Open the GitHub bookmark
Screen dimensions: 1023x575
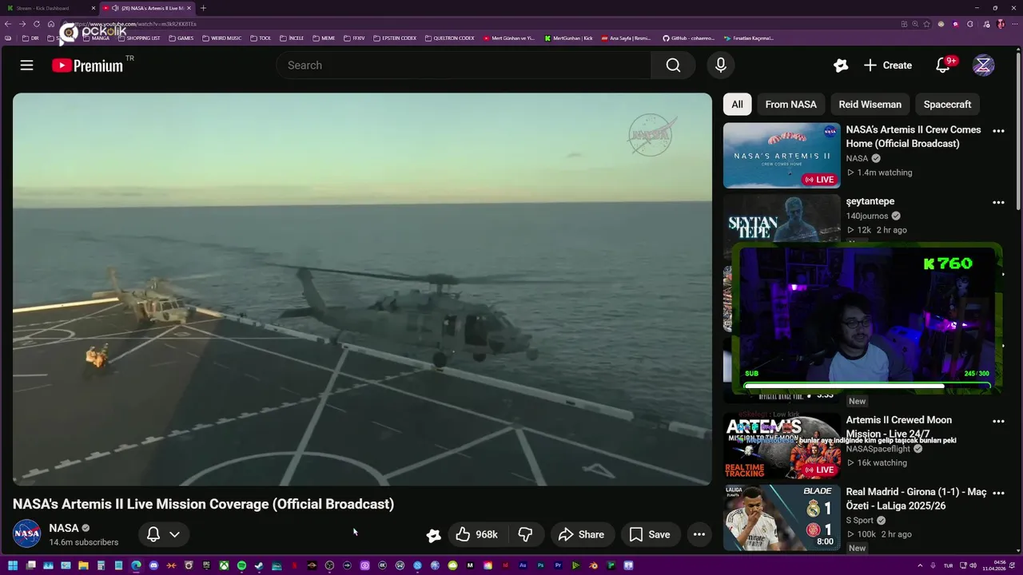point(689,38)
